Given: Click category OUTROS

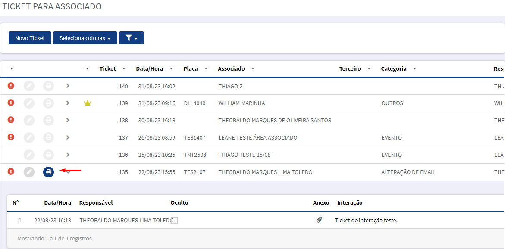Looking at the screenshot, I should [392, 103].
